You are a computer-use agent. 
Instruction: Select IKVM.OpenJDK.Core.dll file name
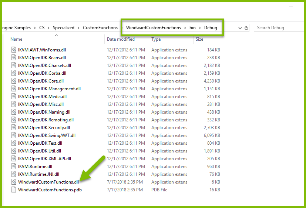click(x=41, y=81)
